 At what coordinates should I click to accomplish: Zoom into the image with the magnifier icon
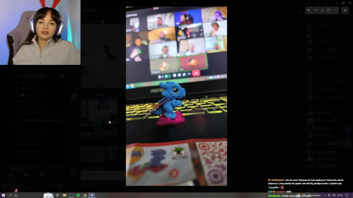coord(309,10)
